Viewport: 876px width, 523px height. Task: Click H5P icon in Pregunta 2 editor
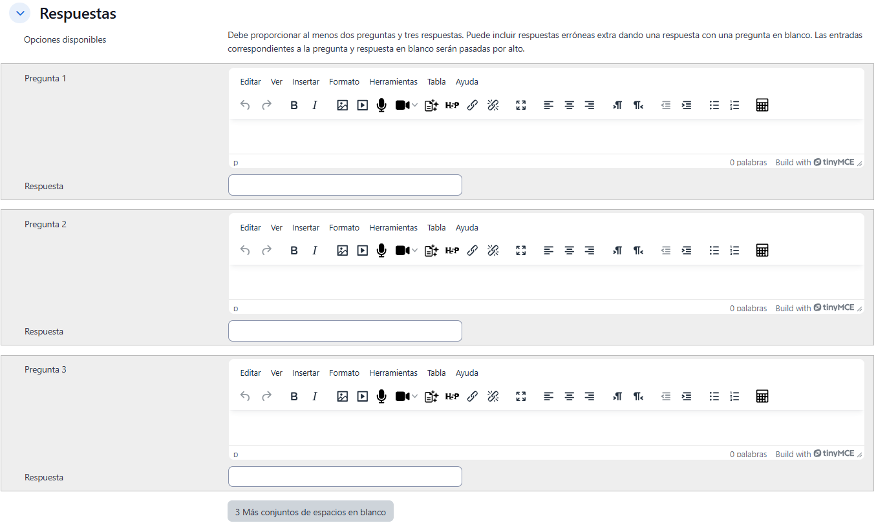452,251
